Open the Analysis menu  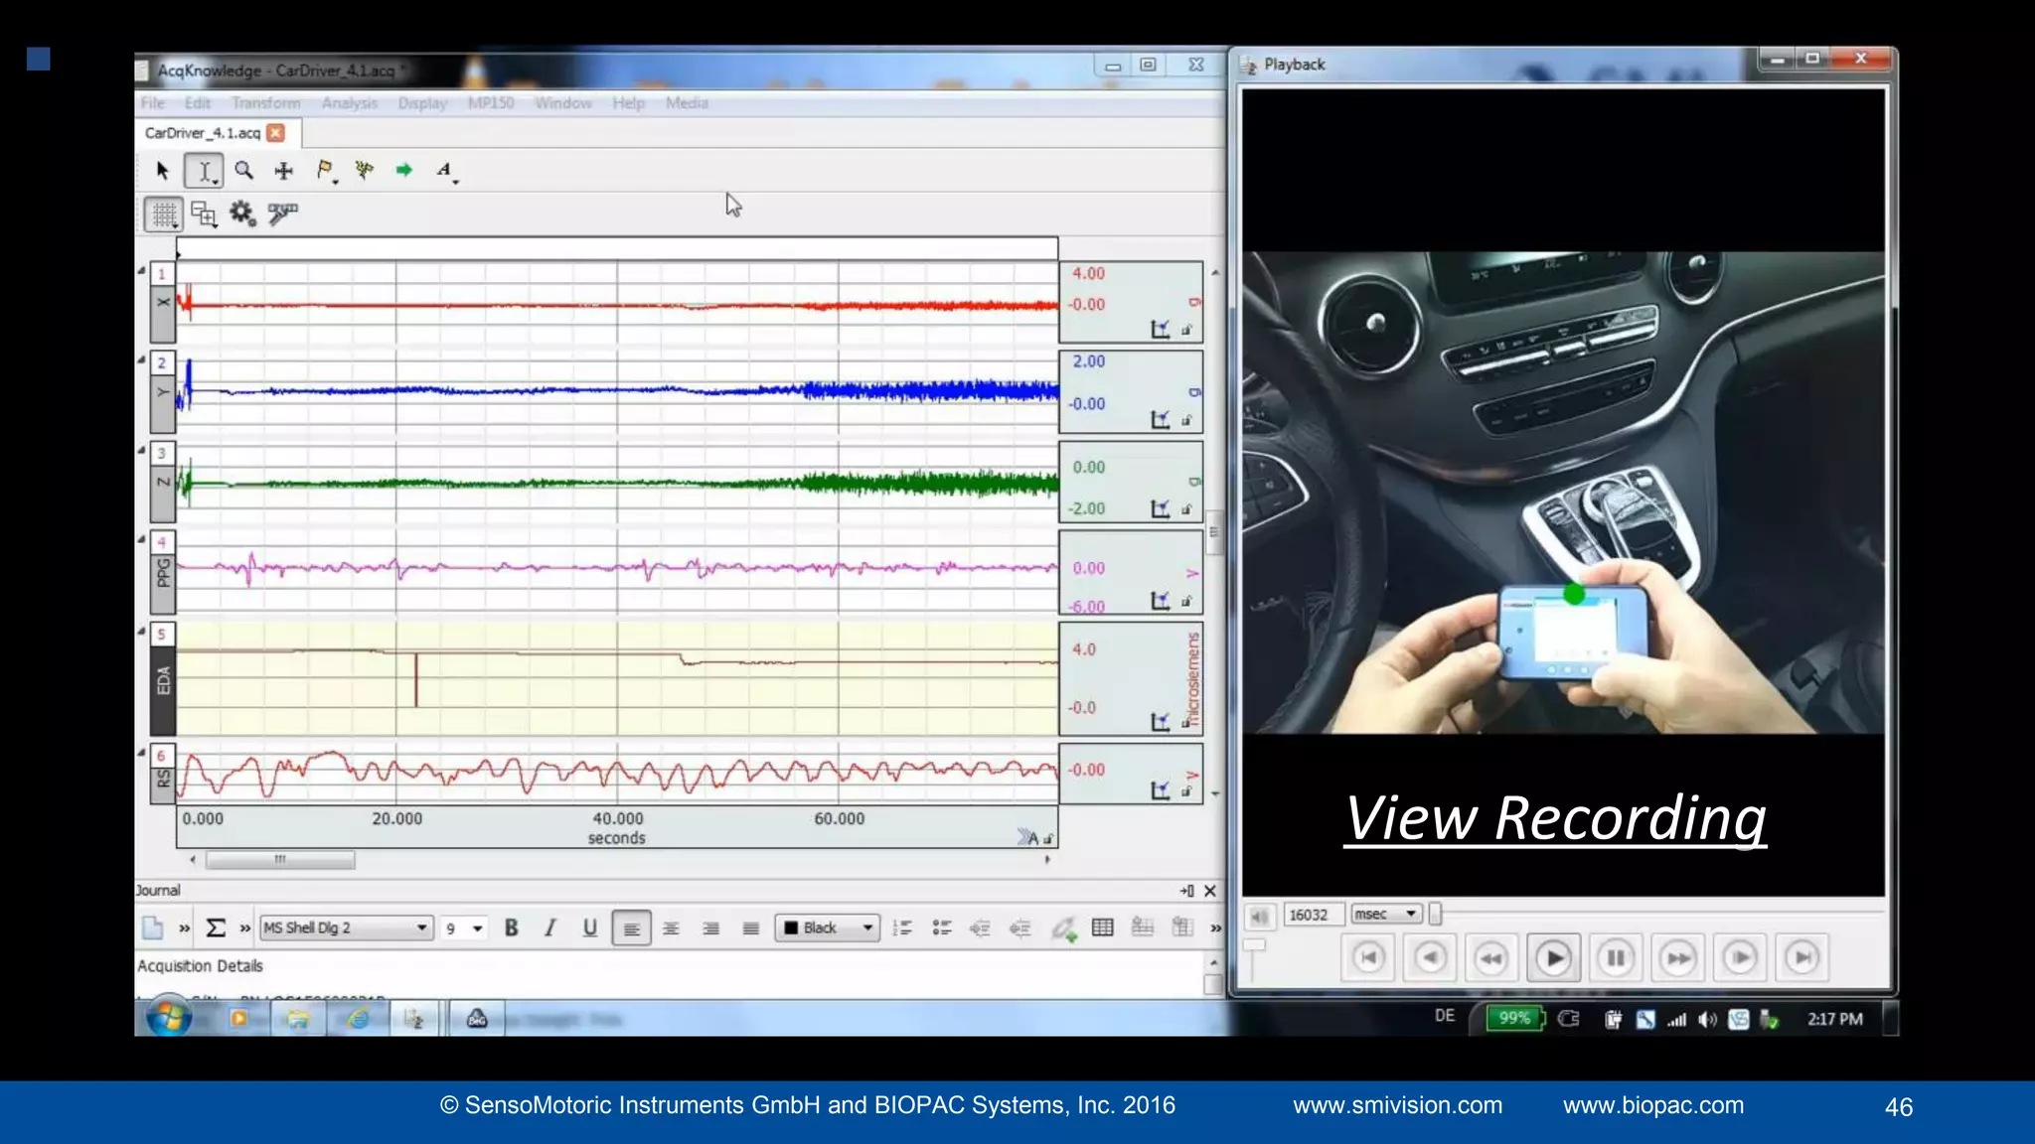click(350, 103)
